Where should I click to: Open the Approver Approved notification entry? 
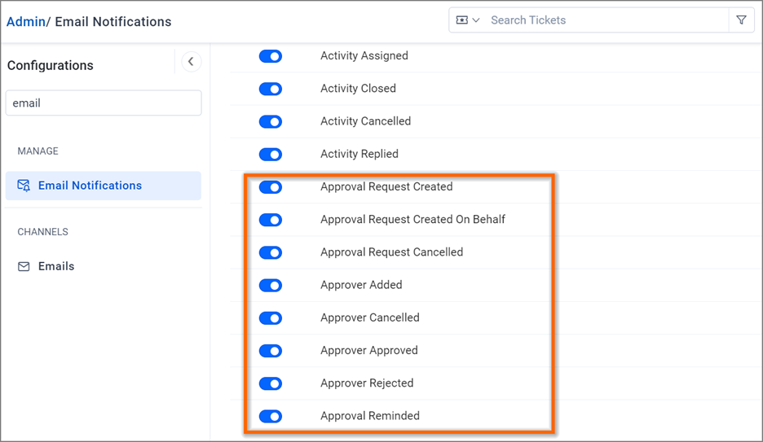click(368, 350)
